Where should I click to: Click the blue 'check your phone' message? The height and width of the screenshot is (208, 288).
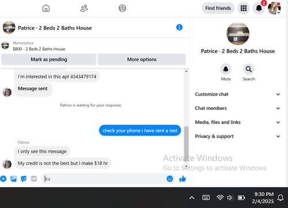click(140, 130)
